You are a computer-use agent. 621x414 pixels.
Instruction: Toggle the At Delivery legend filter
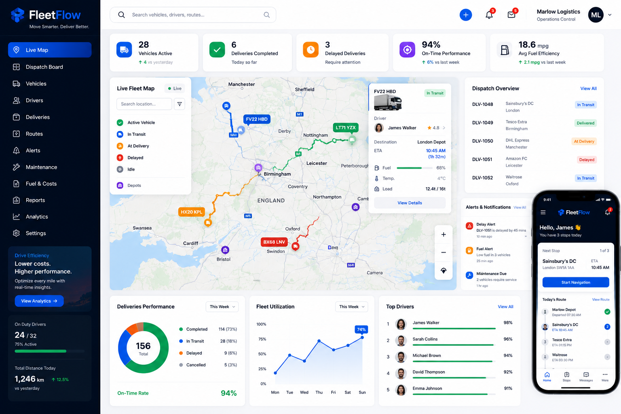133,146
